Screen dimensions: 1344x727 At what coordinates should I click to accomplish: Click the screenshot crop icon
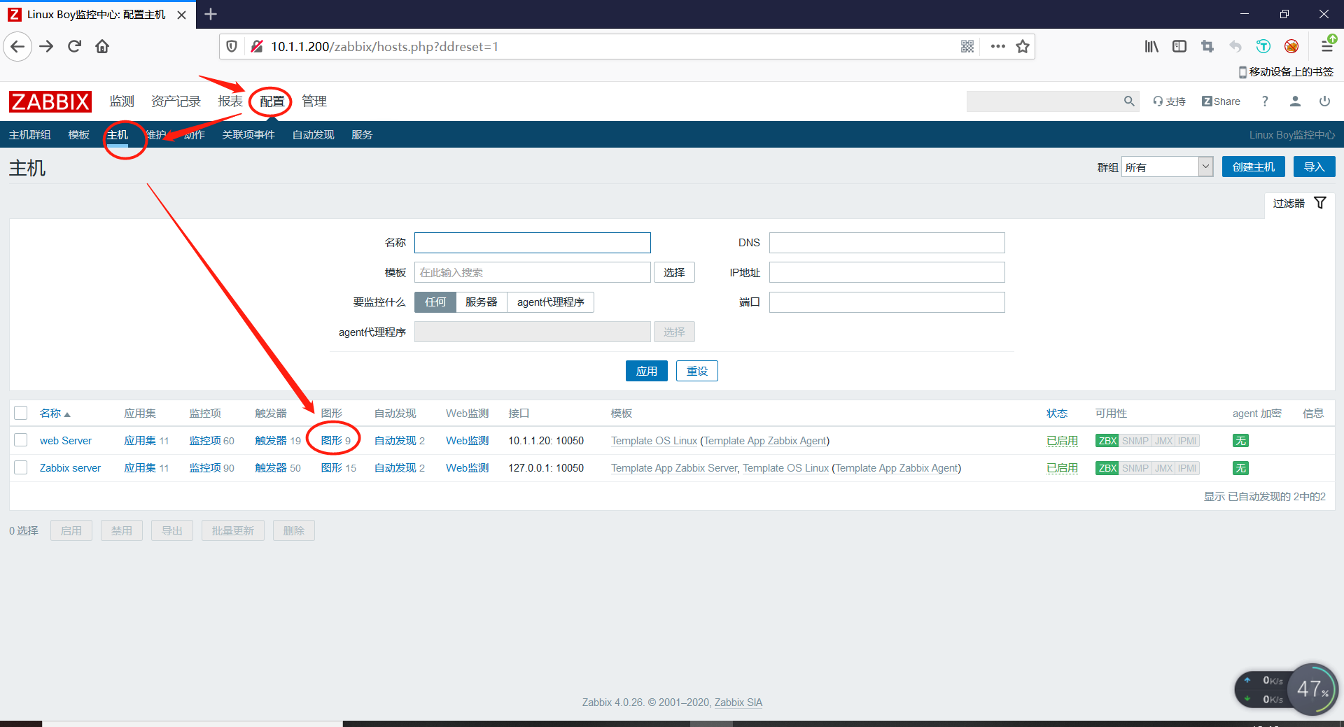[x=1207, y=47]
